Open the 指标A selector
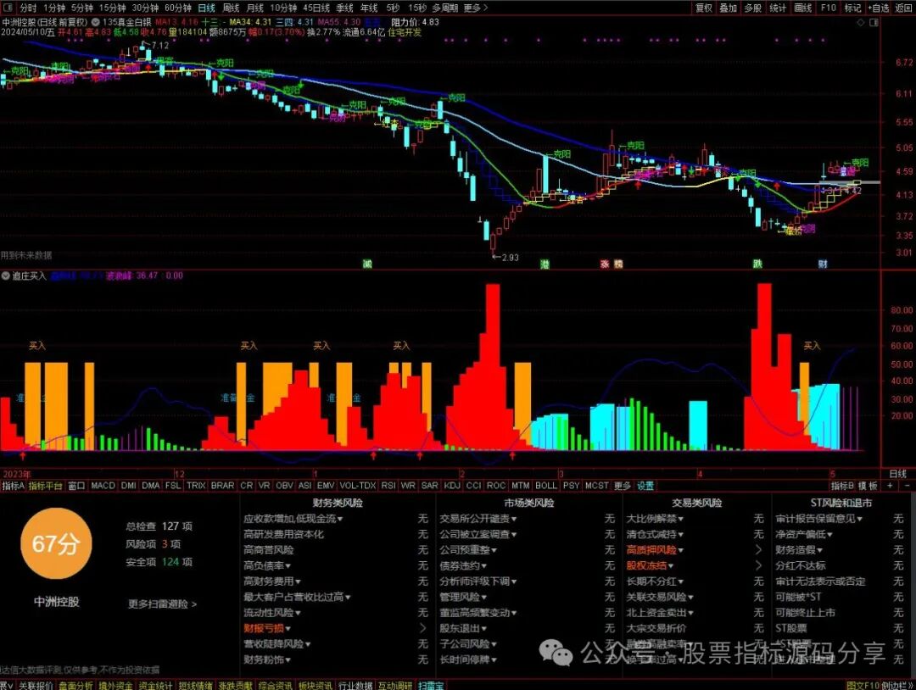 point(13,486)
